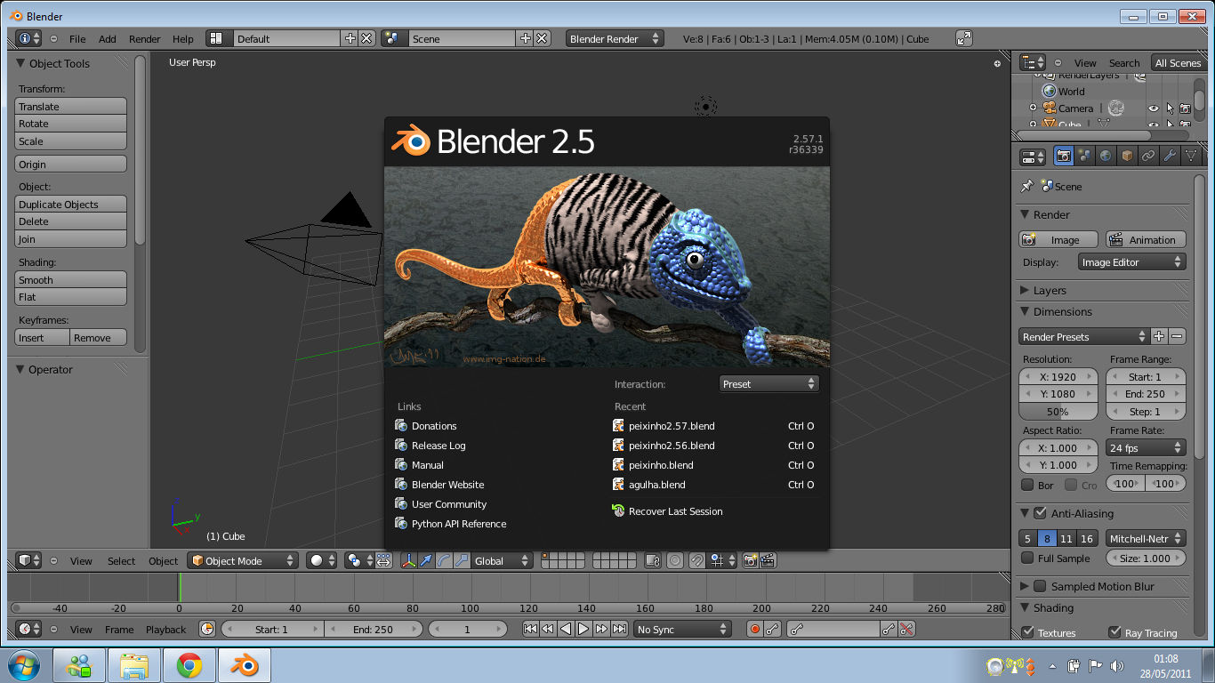This screenshot has width=1215, height=683.
Task: Open the Python API Reference link
Action: pyautogui.click(x=451, y=524)
